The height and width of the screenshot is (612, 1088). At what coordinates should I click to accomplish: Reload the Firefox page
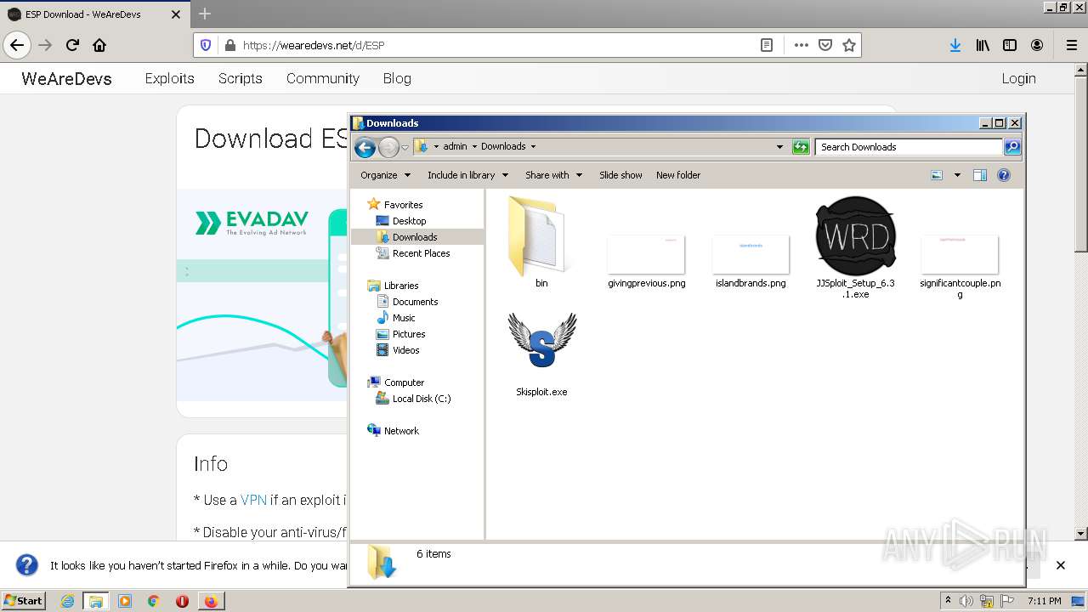tap(72, 45)
